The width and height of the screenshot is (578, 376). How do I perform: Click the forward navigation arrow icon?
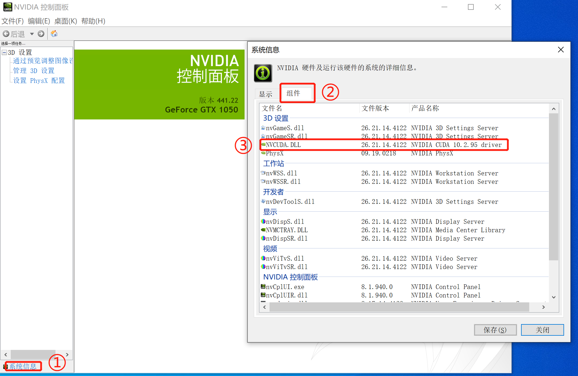[41, 34]
